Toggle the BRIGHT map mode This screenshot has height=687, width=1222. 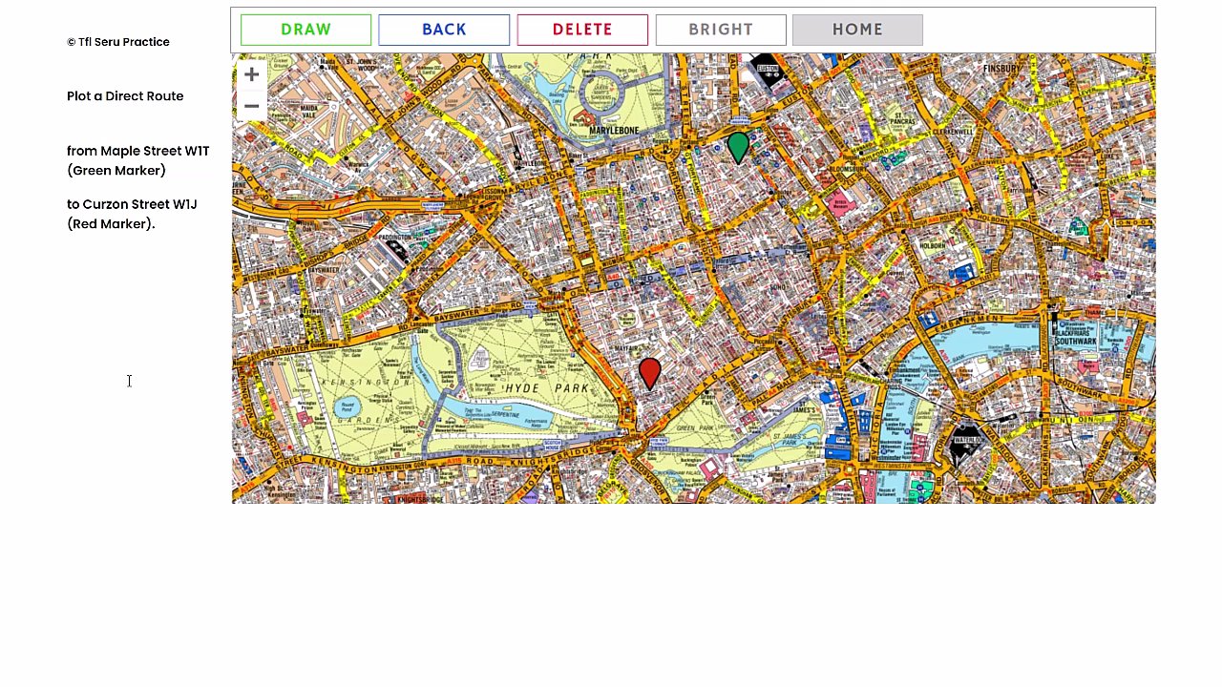[x=721, y=30]
